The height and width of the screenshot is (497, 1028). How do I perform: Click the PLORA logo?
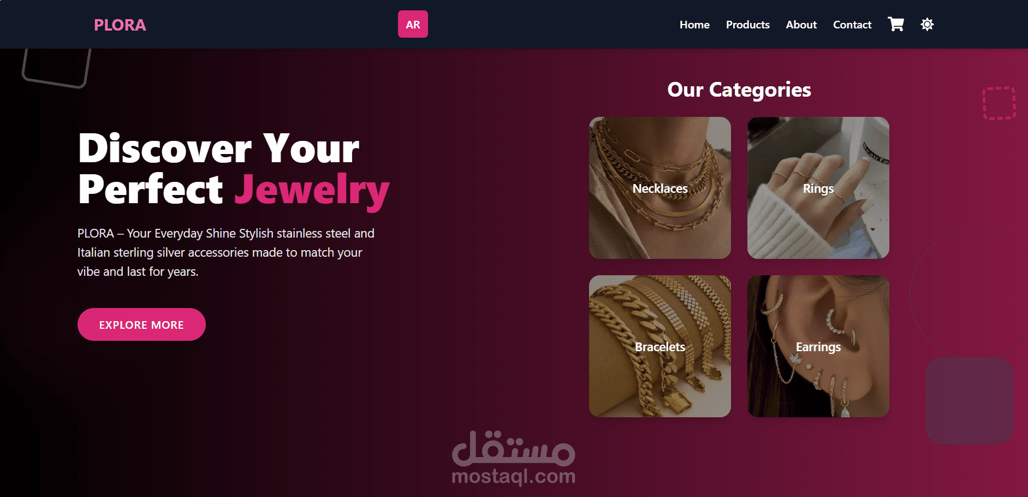pos(120,25)
